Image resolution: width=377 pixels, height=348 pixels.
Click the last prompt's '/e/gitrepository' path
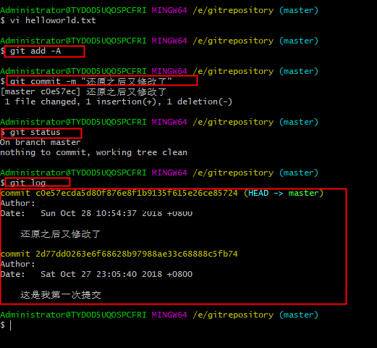click(x=233, y=315)
